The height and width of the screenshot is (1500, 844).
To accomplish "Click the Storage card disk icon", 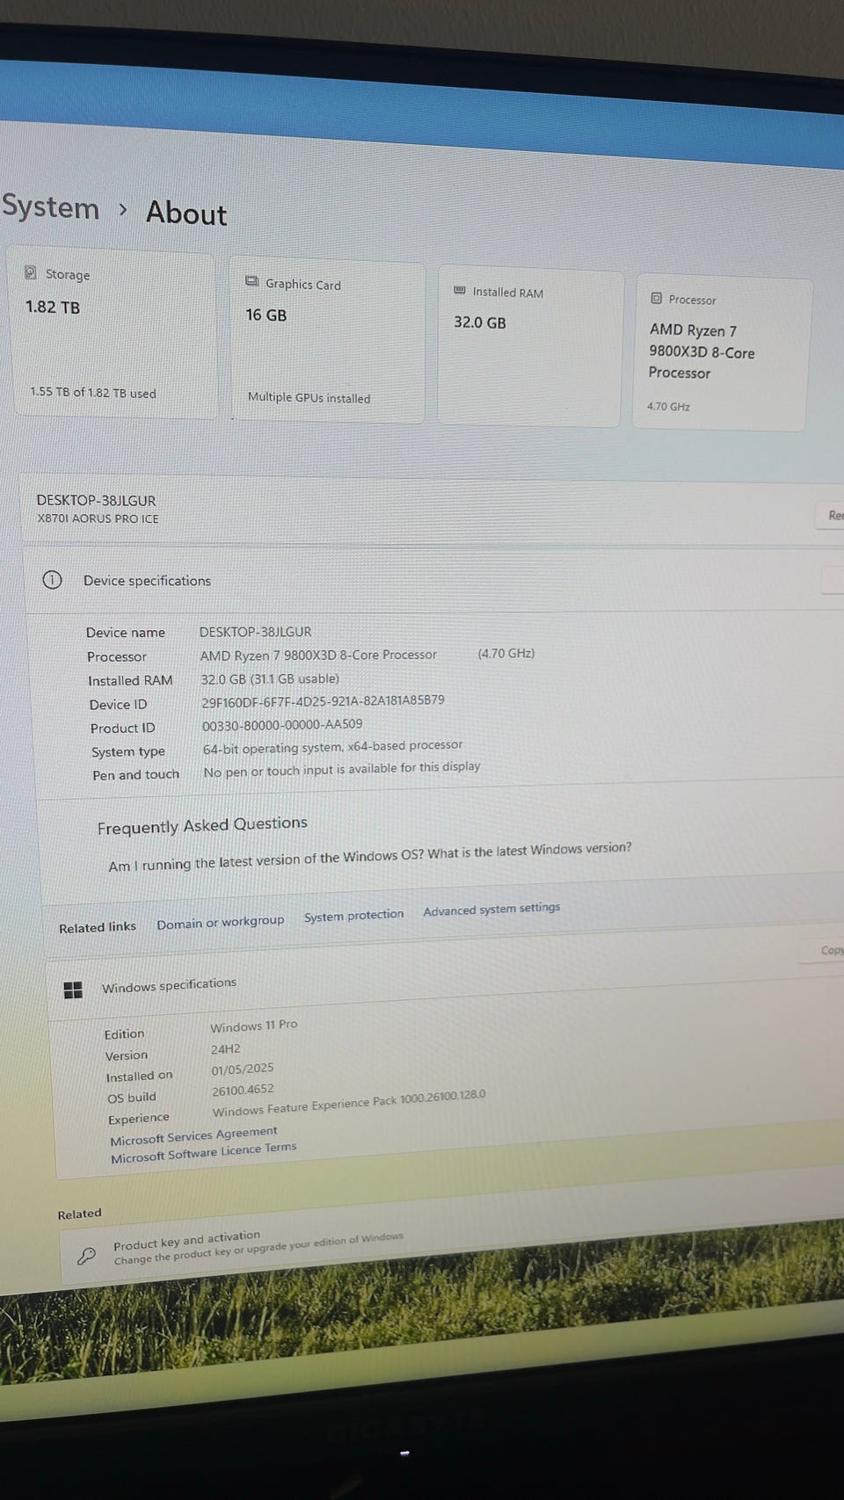I will coord(30,272).
